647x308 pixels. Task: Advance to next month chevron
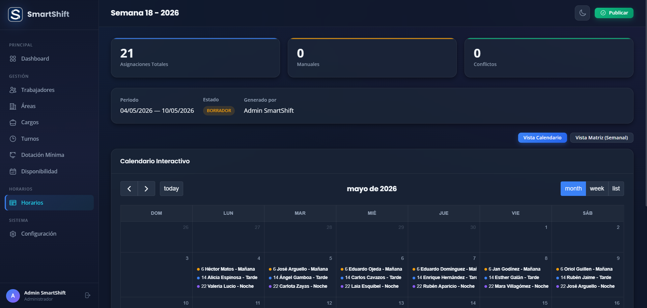(146, 189)
